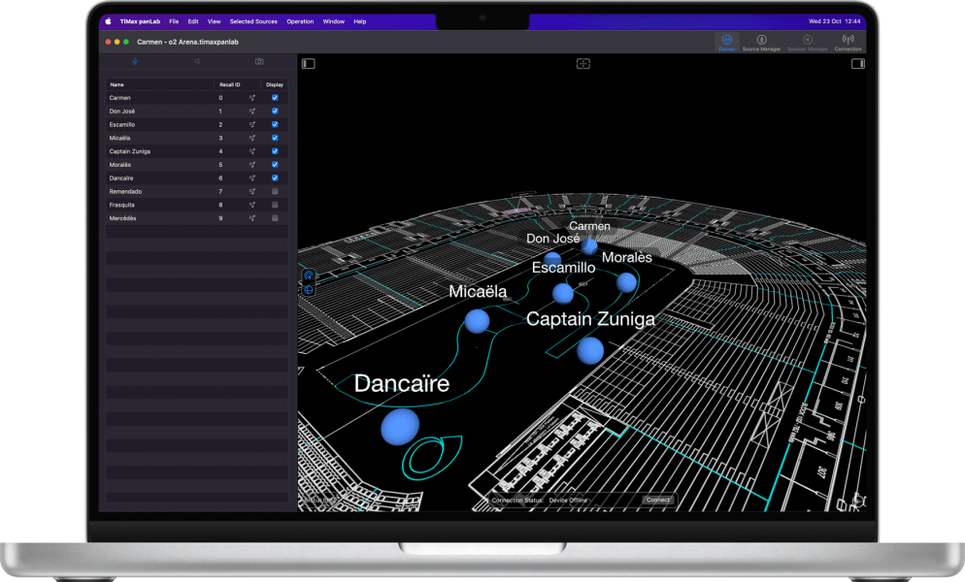Open the Source Manager panel

tap(762, 42)
